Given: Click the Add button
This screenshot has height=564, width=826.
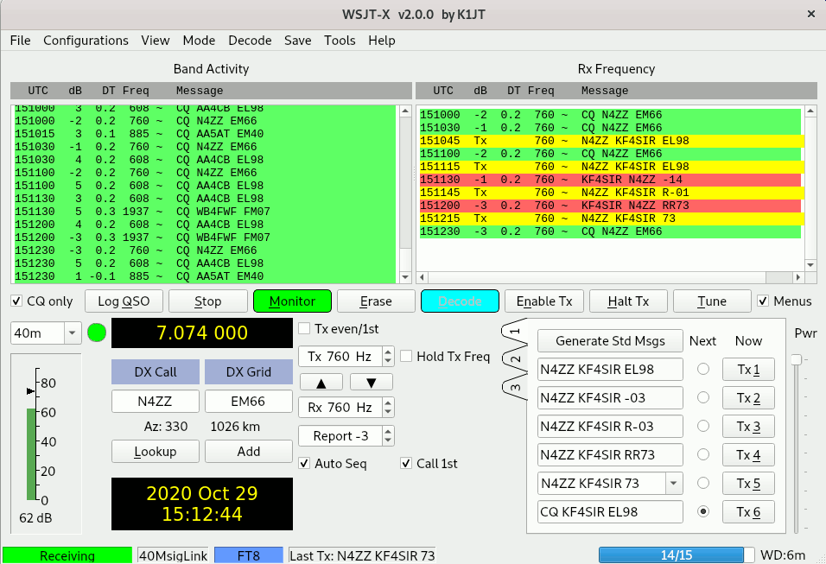Looking at the screenshot, I should point(249,452).
